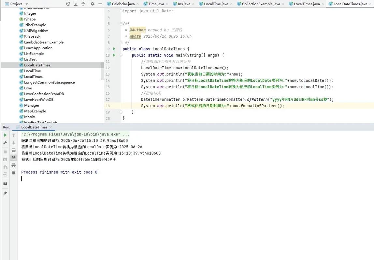Image resolution: width=374 pixels, height=260 pixels.
Task: Click the java.exe path link in console
Action: point(75,134)
